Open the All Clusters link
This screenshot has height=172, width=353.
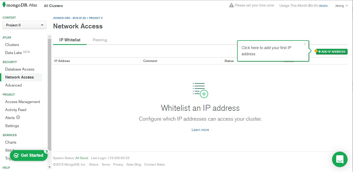click(53, 6)
